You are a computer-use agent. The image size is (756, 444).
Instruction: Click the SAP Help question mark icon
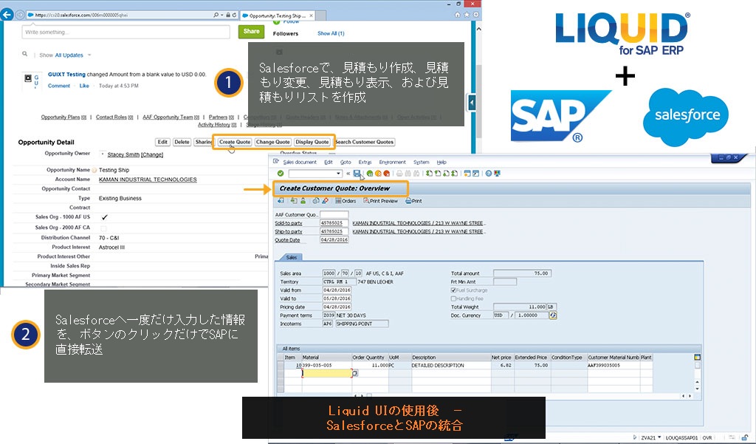tap(488, 174)
